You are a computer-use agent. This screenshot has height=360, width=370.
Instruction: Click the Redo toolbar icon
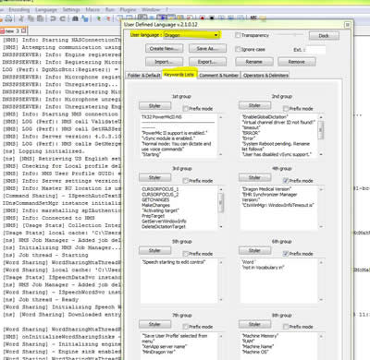63,18
